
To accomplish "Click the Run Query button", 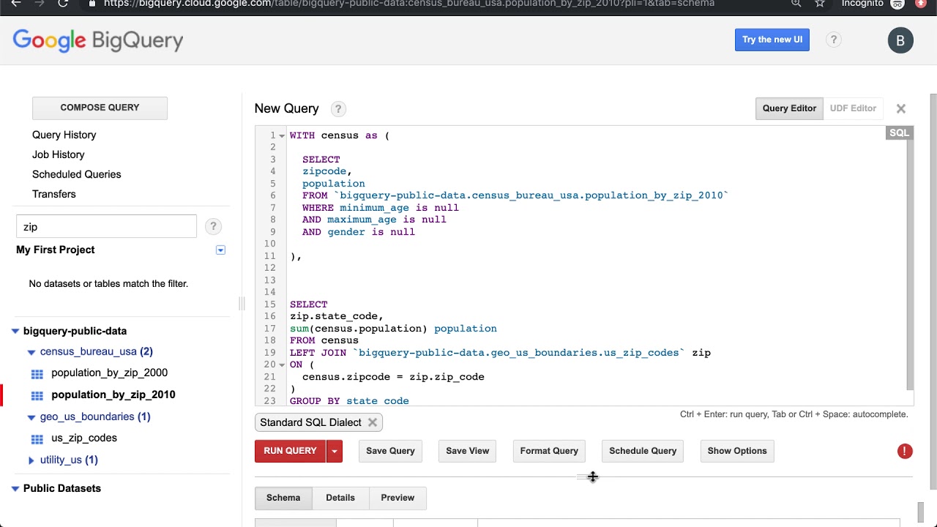I will tap(290, 451).
